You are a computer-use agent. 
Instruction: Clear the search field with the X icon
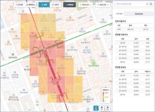point(147,4)
